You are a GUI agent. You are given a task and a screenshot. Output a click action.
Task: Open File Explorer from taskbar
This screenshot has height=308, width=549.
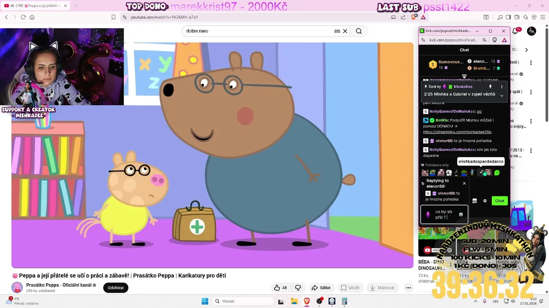294,301
